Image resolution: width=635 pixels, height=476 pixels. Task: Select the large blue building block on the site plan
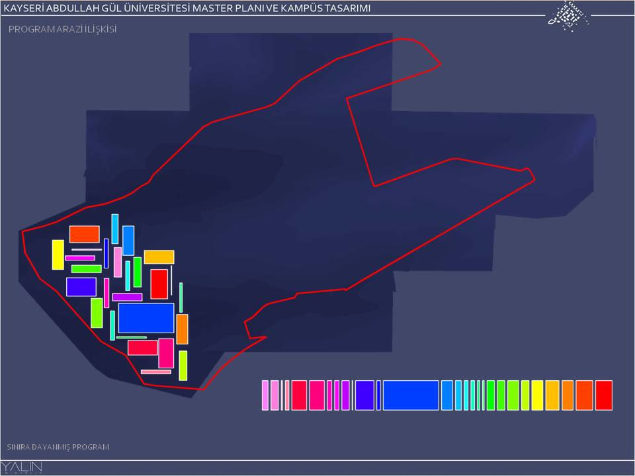click(146, 318)
